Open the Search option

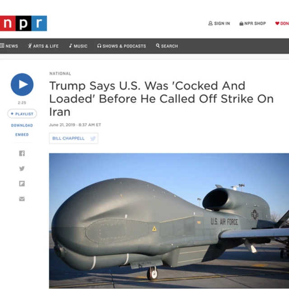(x=167, y=46)
